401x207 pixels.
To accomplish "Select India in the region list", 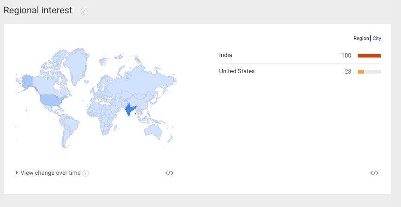I will click(226, 55).
